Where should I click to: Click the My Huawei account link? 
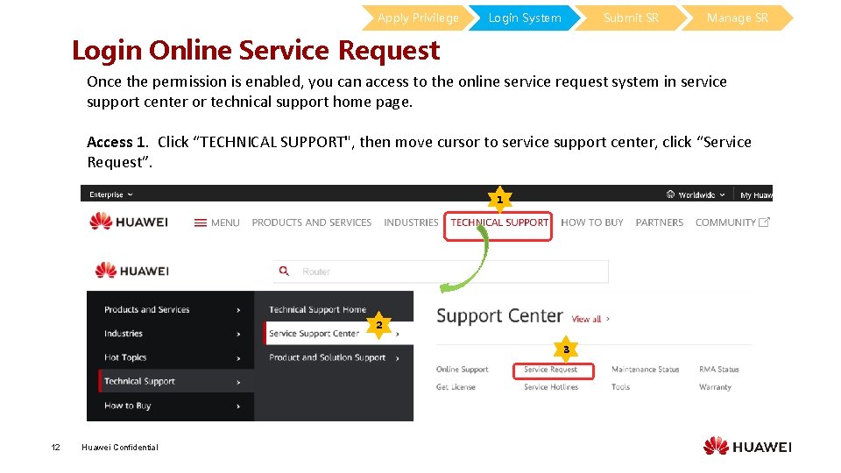[756, 194]
